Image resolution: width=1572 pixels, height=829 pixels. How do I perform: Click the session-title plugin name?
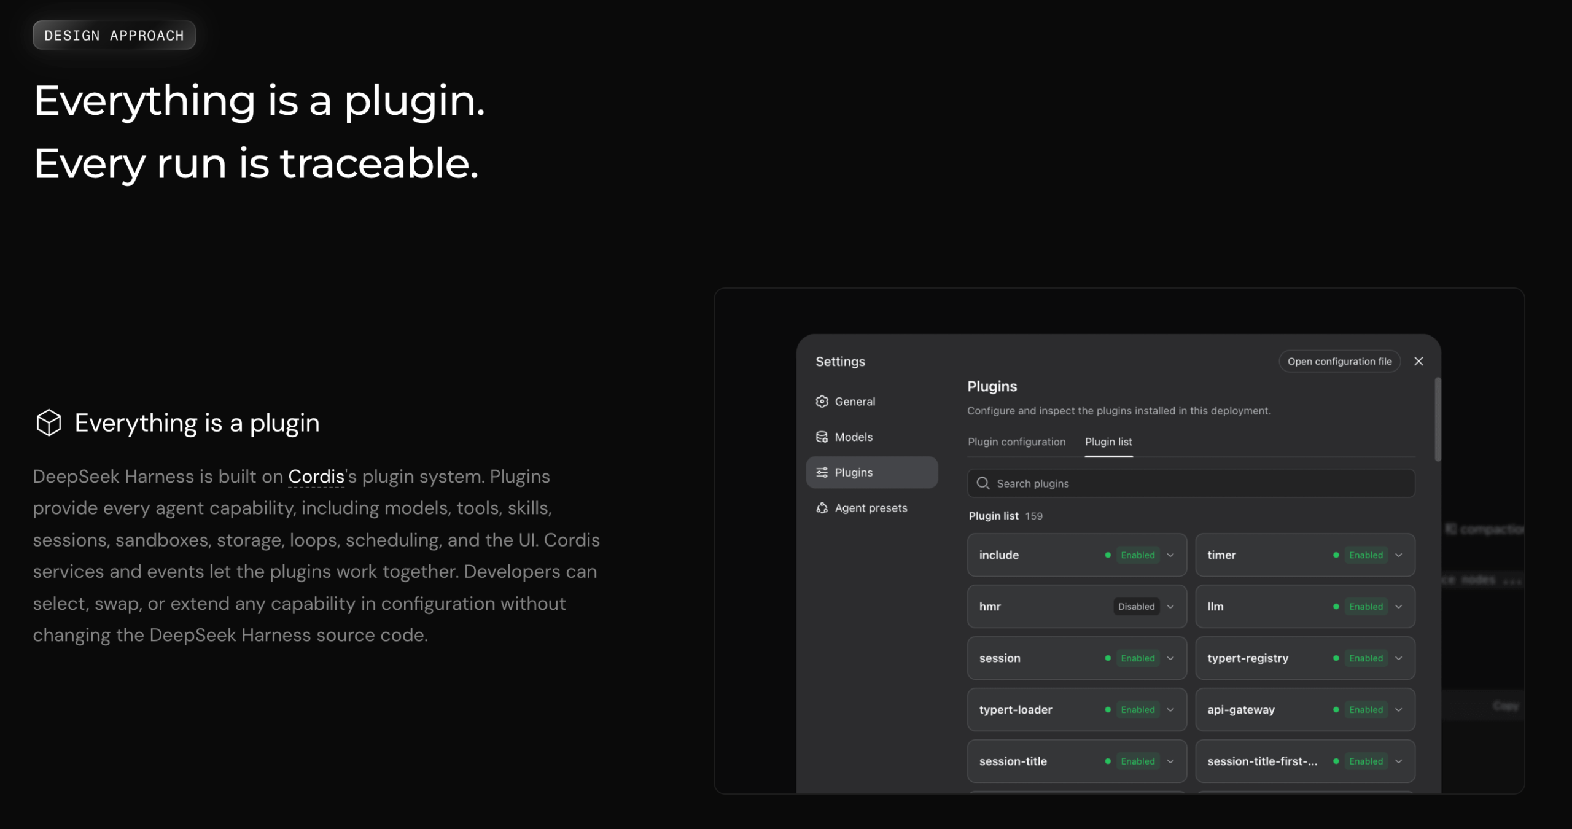click(1013, 761)
